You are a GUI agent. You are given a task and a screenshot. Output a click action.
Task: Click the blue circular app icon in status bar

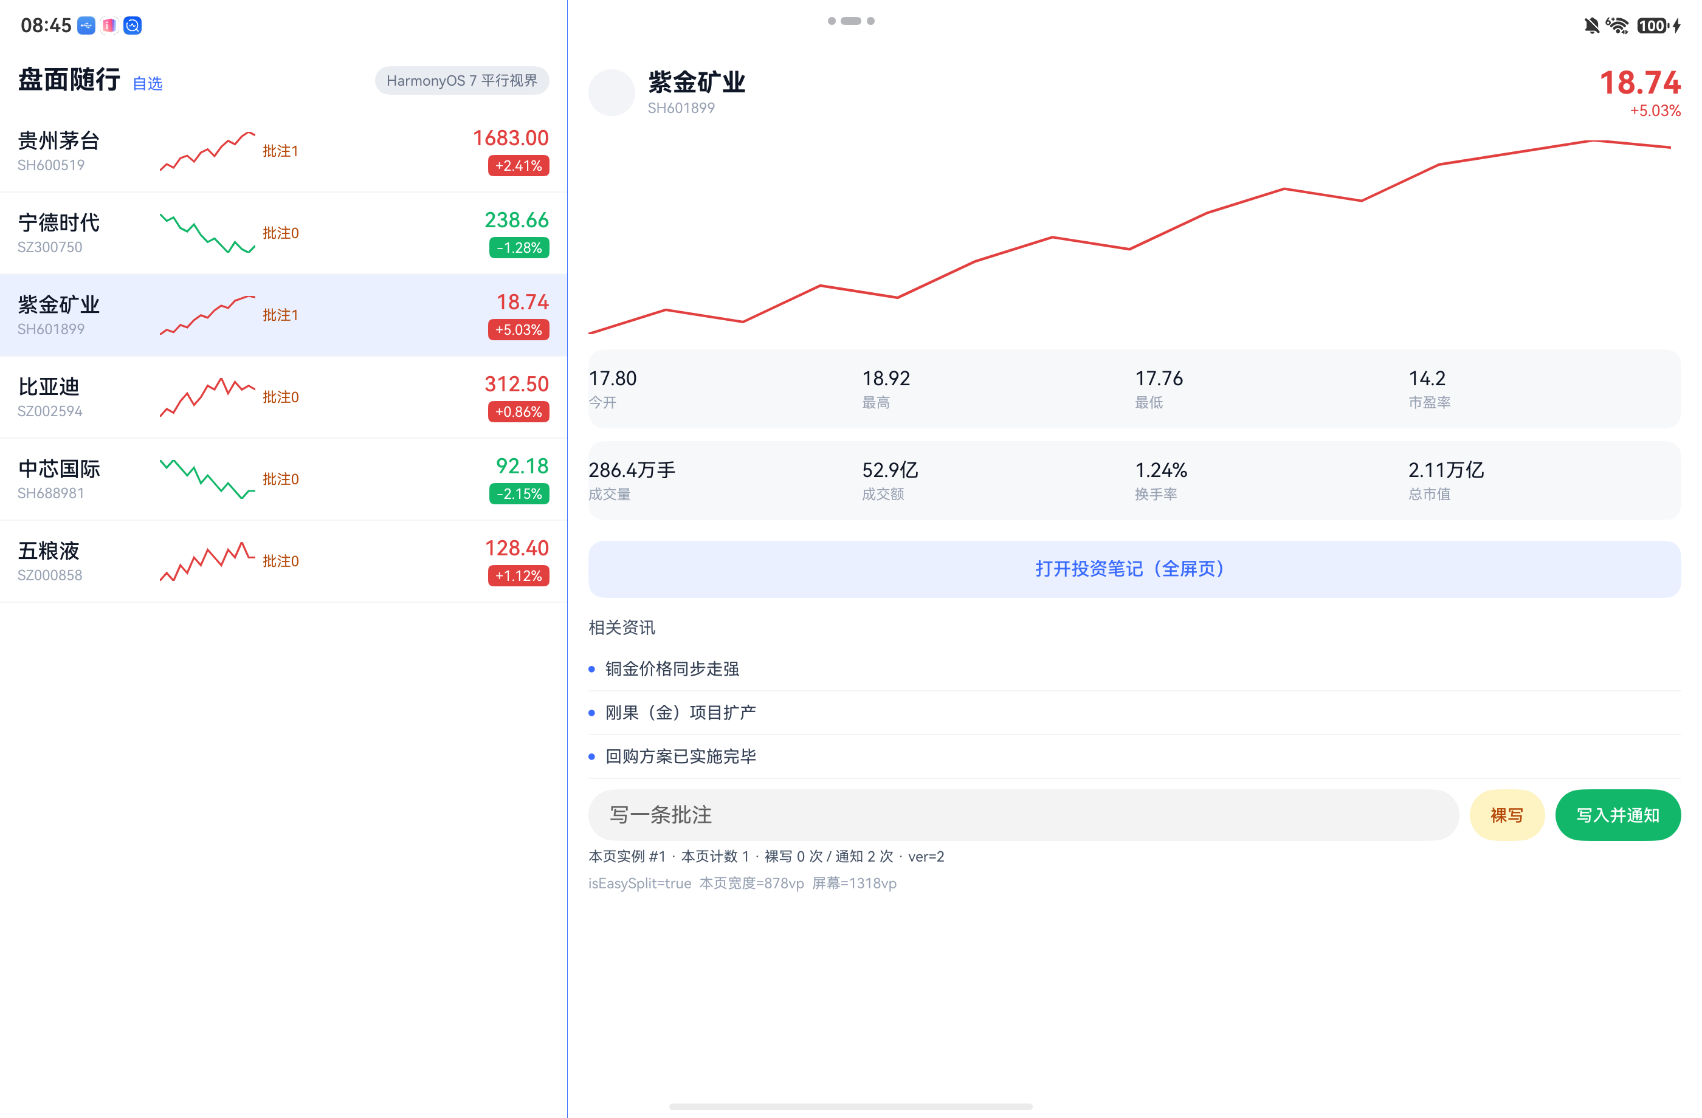(133, 26)
